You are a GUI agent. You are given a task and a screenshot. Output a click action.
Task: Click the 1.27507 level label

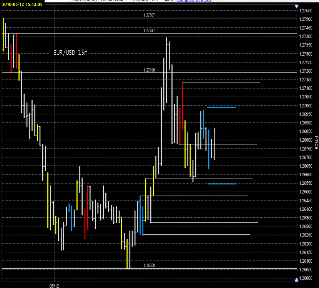[149, 15]
